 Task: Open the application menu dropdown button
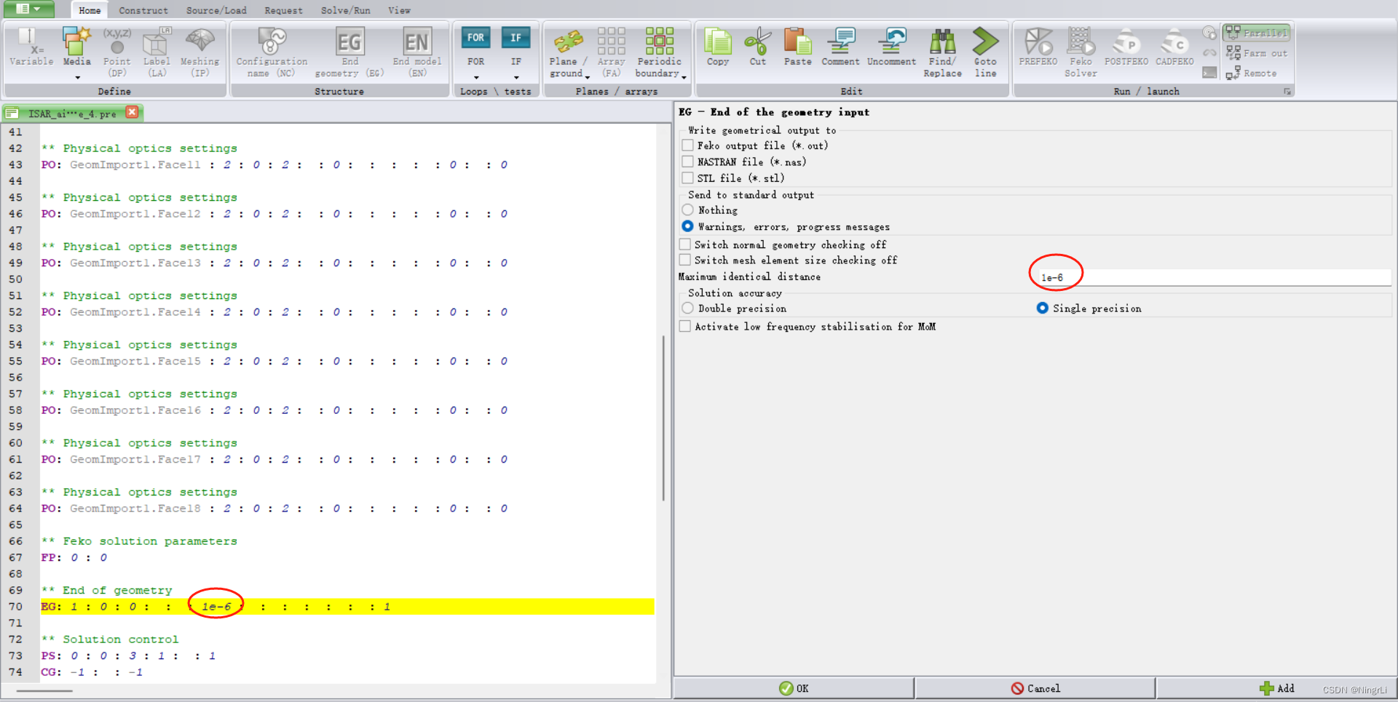[29, 9]
